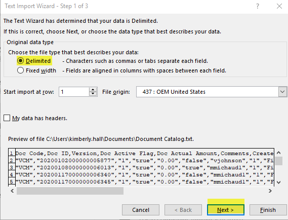Increase Start import at row value
The image size is (288, 220).
[x=93, y=90]
